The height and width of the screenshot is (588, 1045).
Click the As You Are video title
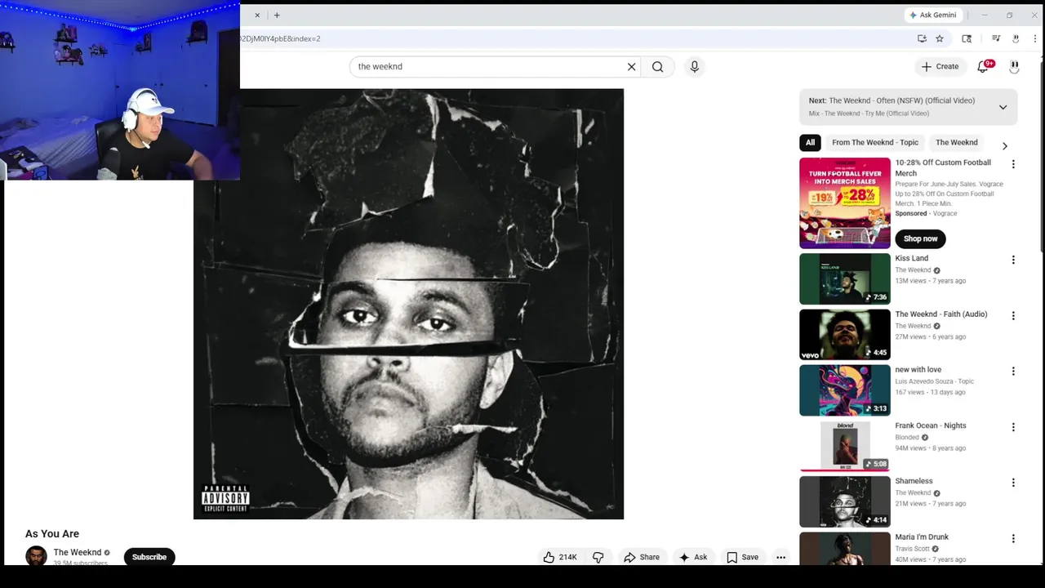[52, 533]
